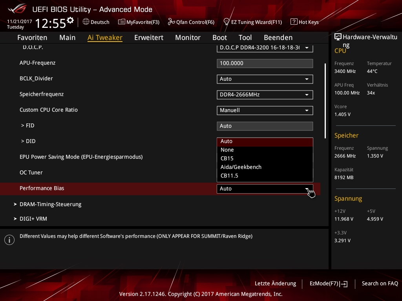Click the +3.3V 3.291 V reading
Screen dimensions: 402x301
342,241
